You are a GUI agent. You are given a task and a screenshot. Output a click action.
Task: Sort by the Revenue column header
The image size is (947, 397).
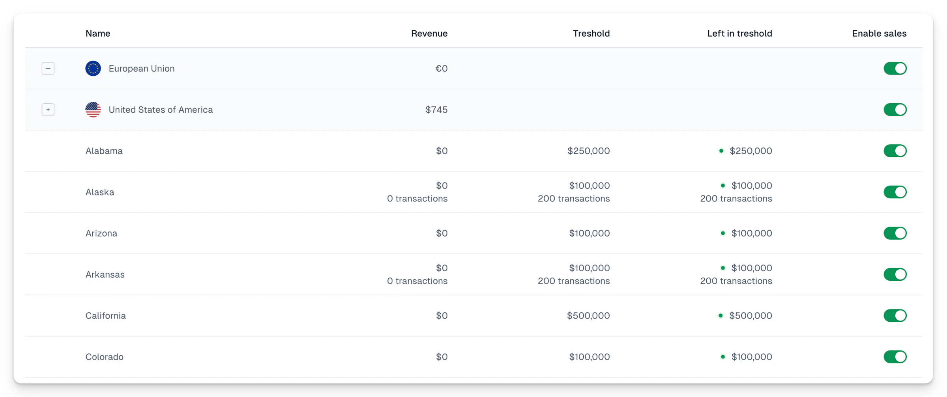[429, 34]
